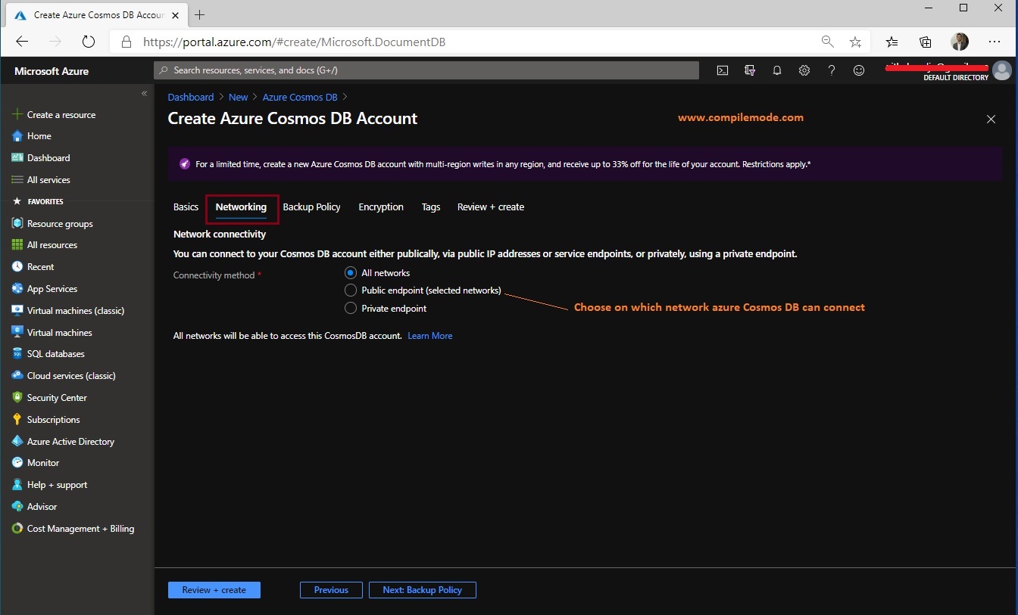The image size is (1018, 615).
Task: Select Public endpoint (selected networks) option
Action: [350, 290]
